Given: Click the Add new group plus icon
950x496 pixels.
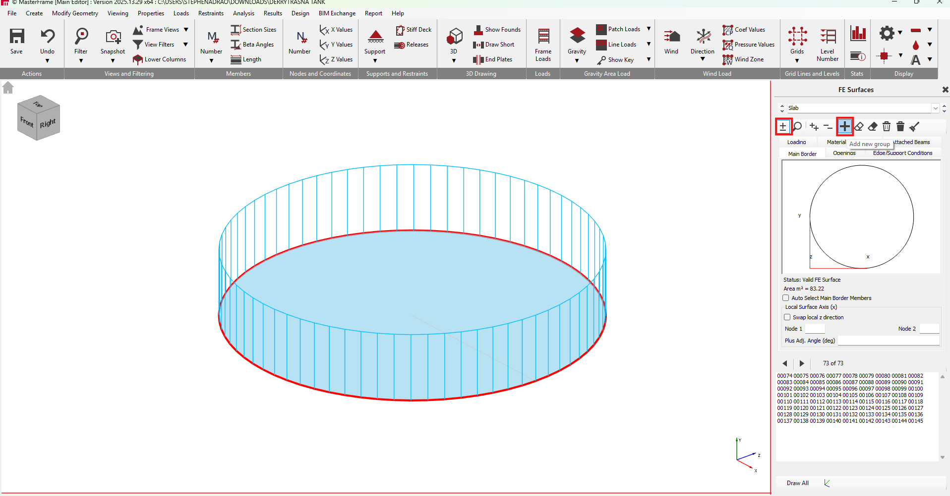Looking at the screenshot, I should click(844, 127).
